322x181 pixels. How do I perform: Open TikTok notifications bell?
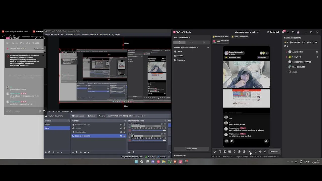click(283, 32)
